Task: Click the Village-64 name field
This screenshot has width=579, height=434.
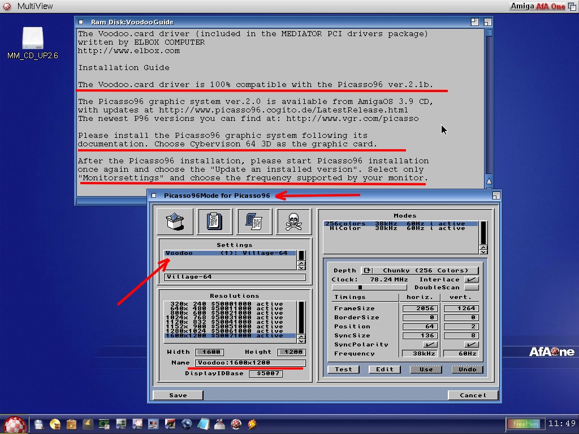Action: [x=235, y=277]
